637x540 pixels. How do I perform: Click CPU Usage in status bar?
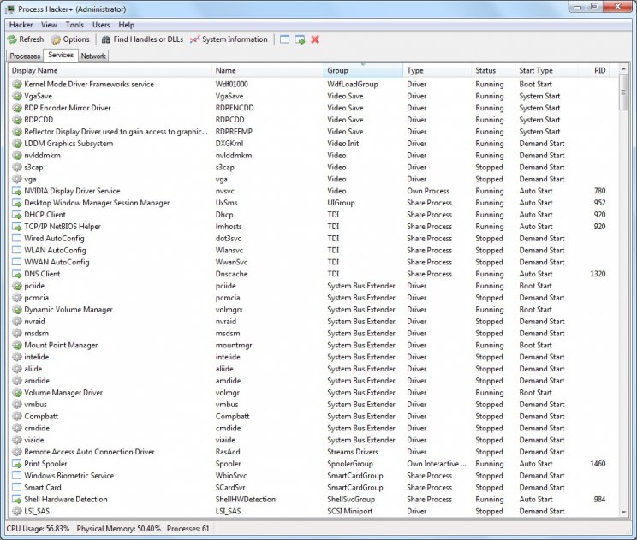click(38, 529)
